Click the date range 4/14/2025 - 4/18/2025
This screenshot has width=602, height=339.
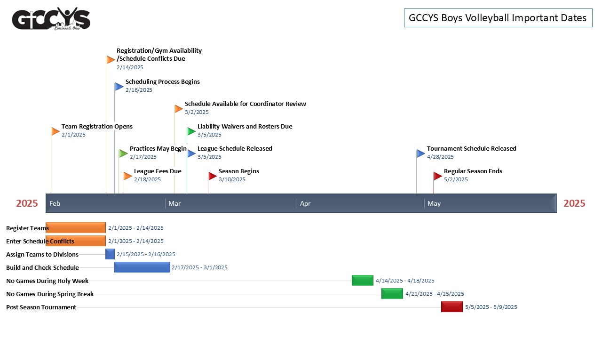(x=405, y=281)
